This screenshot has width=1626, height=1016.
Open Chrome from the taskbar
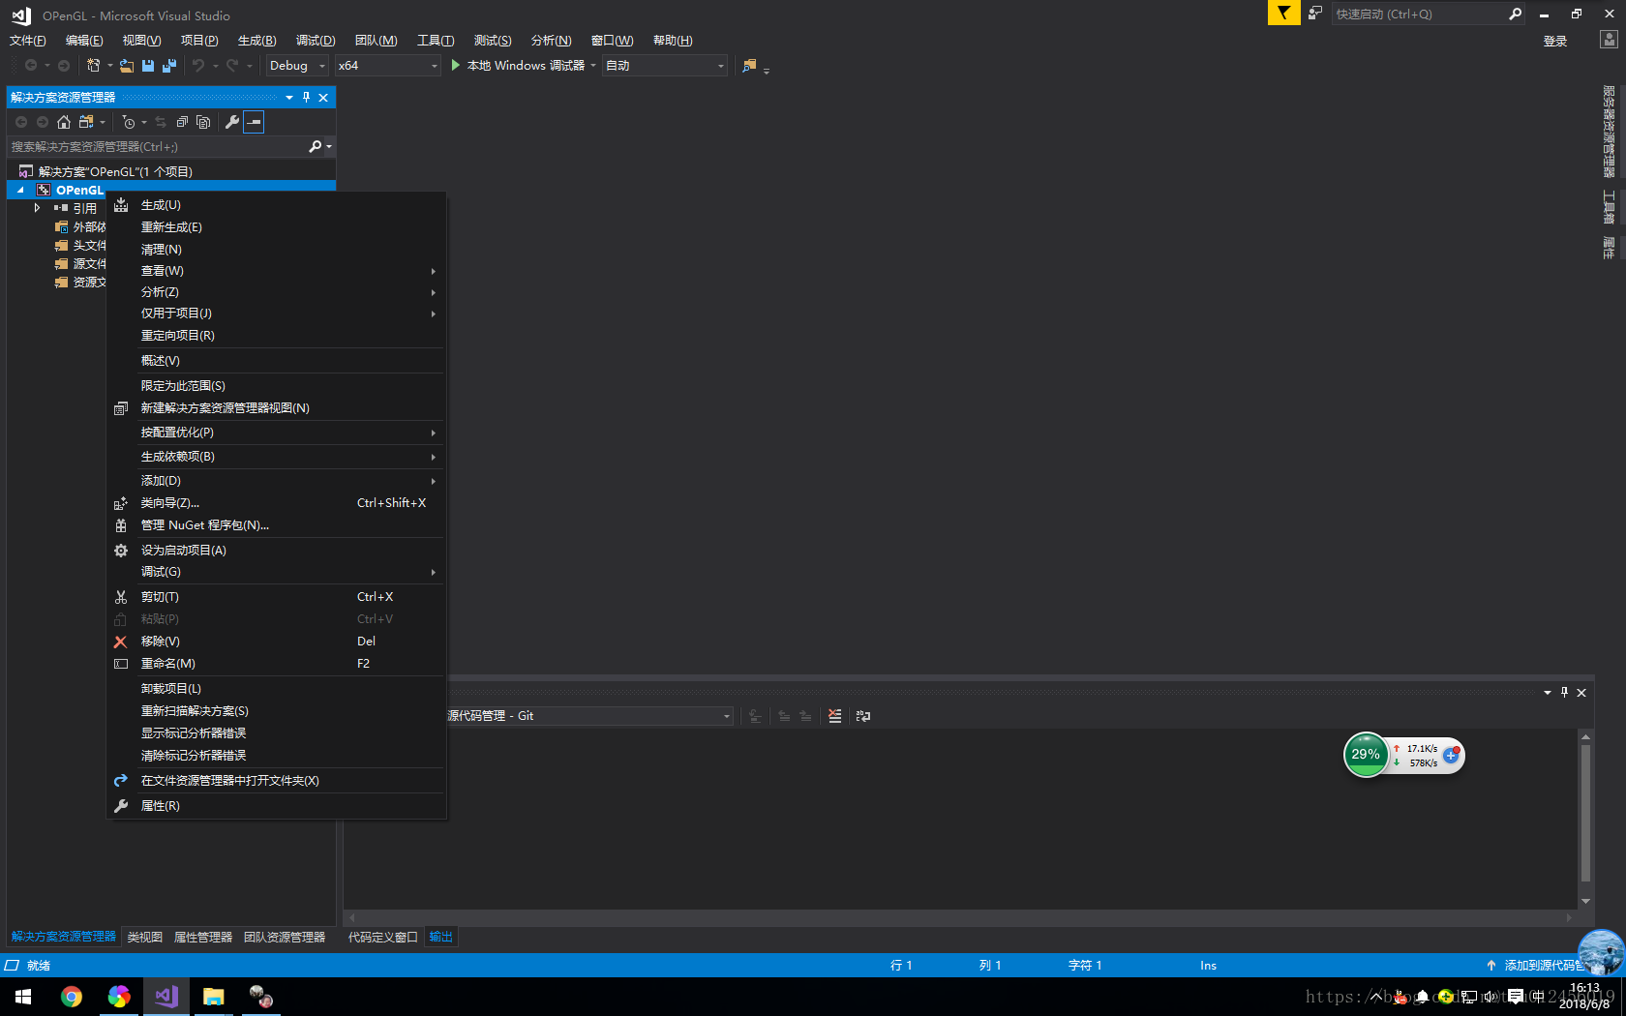tap(72, 997)
